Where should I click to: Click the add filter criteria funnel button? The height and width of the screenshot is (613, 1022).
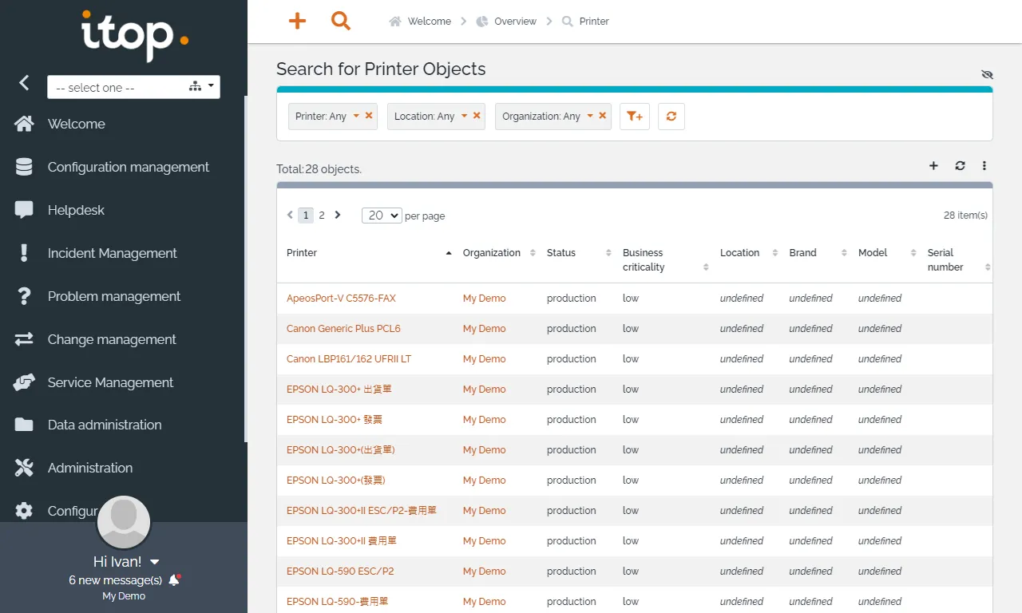[635, 117]
